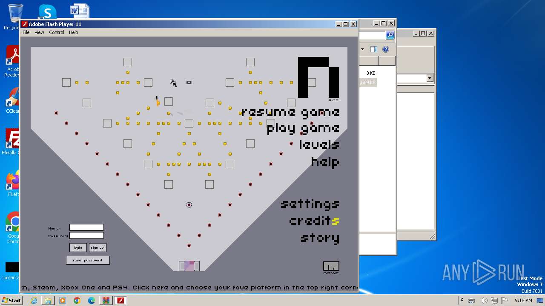The height and width of the screenshot is (306, 545).
Task: Open Windows Media Player from taskbar
Action: pos(63,300)
